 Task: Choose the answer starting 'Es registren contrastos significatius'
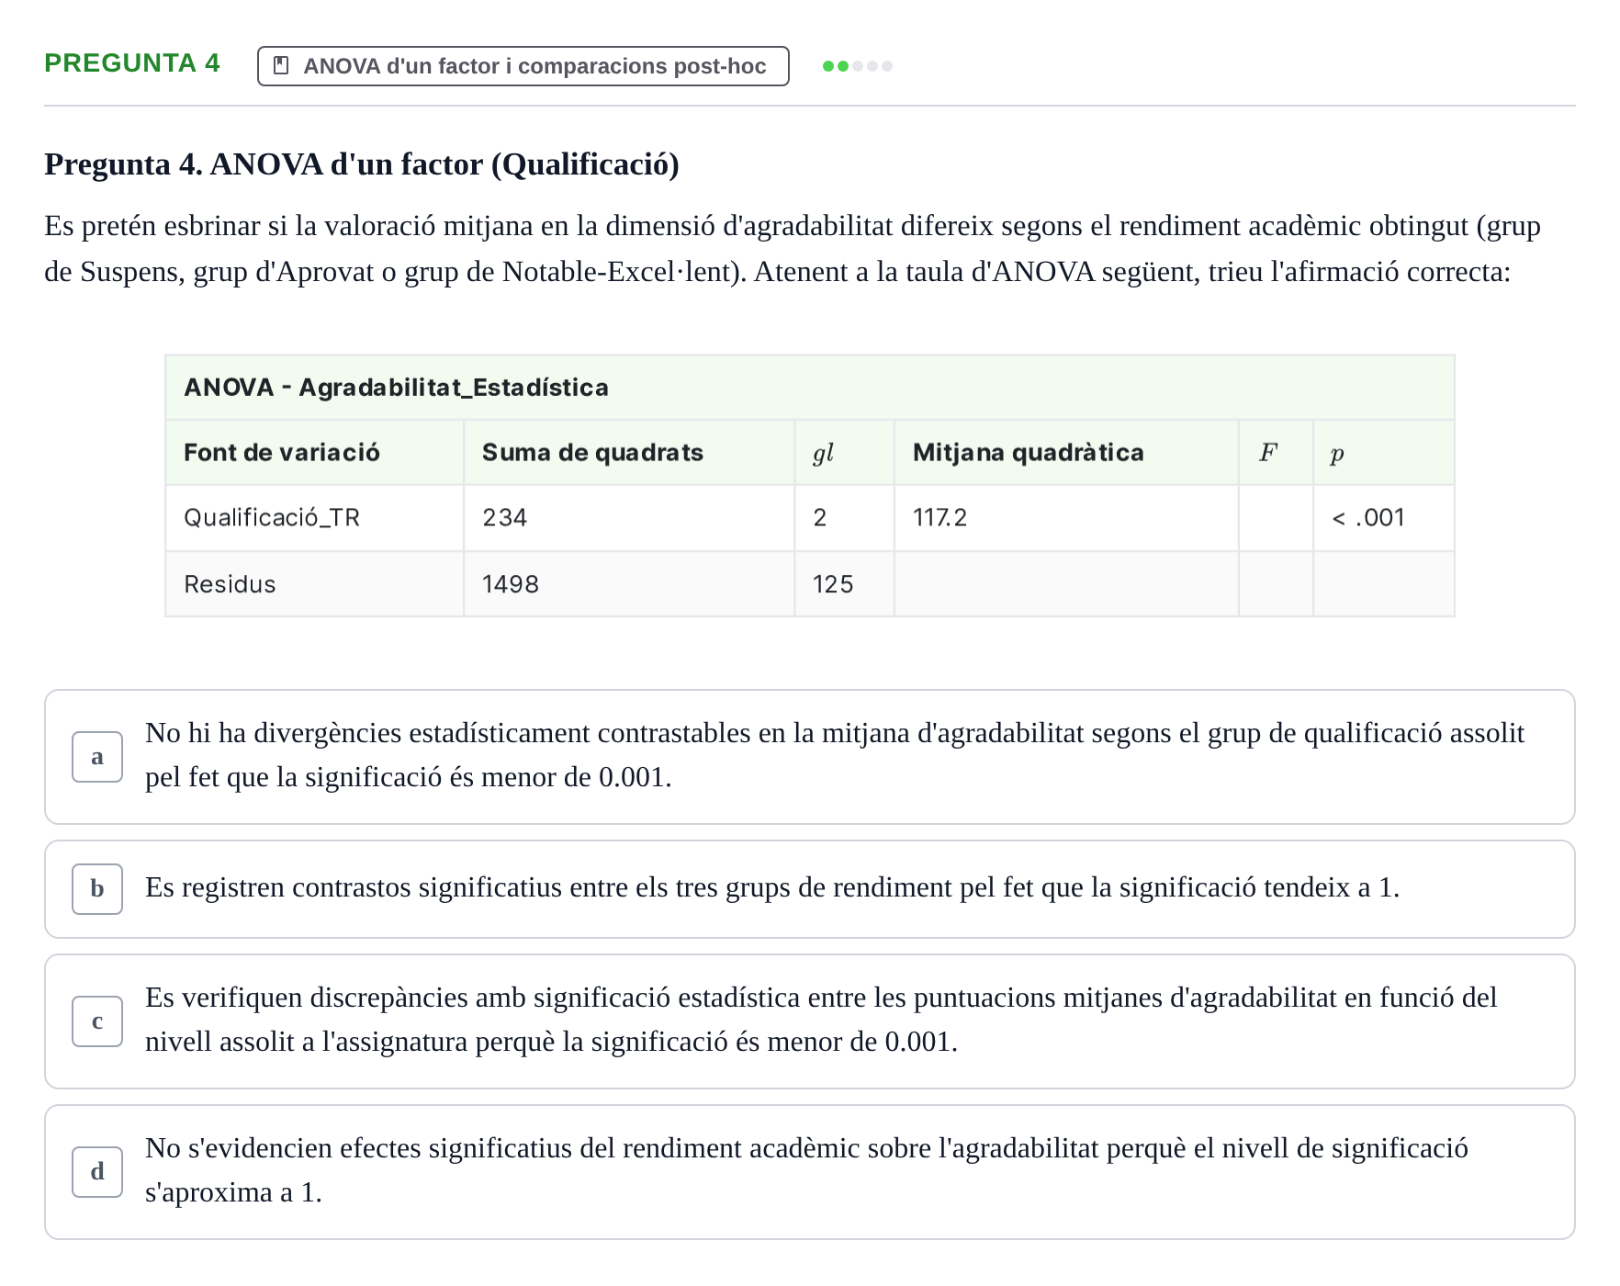click(x=810, y=889)
